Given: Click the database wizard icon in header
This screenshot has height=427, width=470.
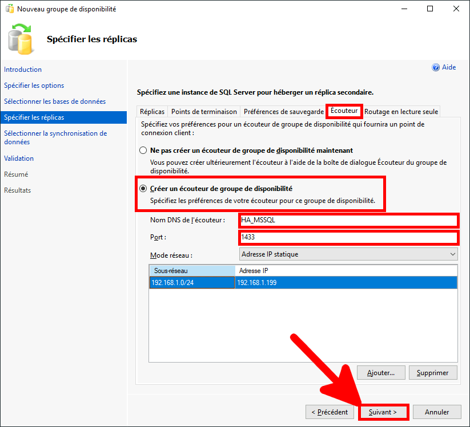Looking at the screenshot, I should (22, 39).
